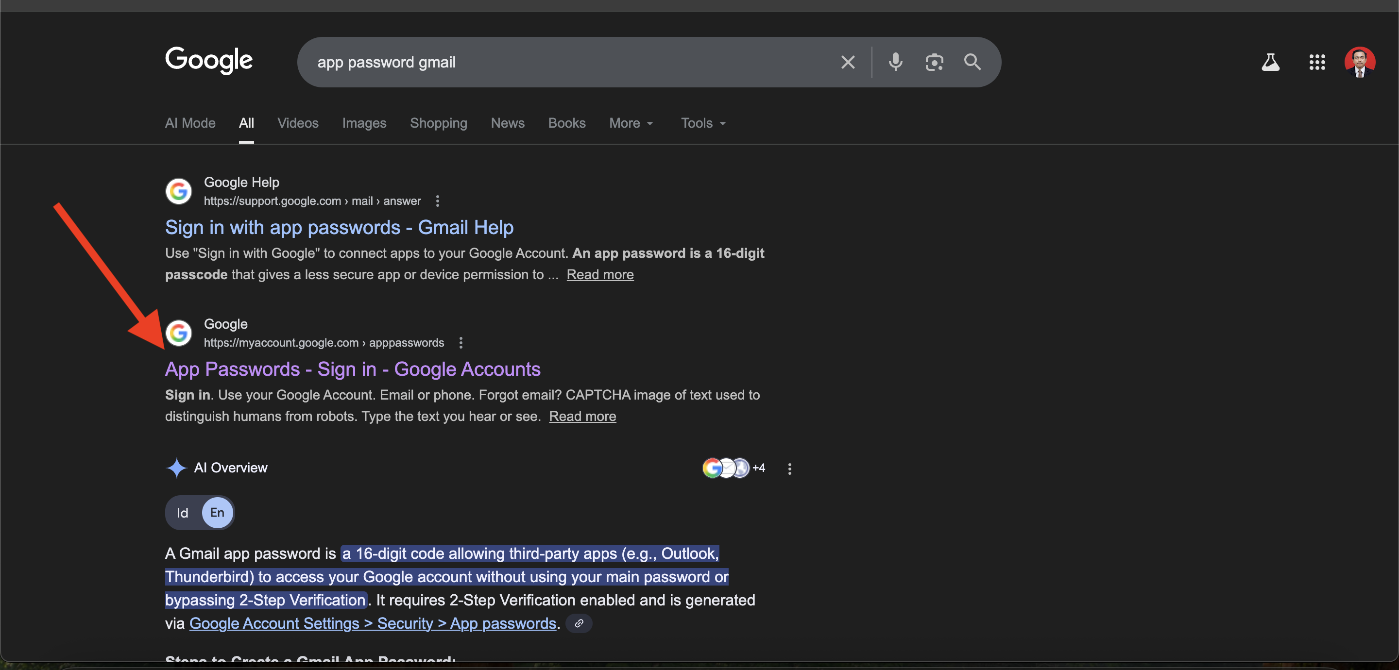
Task: Switch to the Images tab
Action: pyautogui.click(x=364, y=123)
